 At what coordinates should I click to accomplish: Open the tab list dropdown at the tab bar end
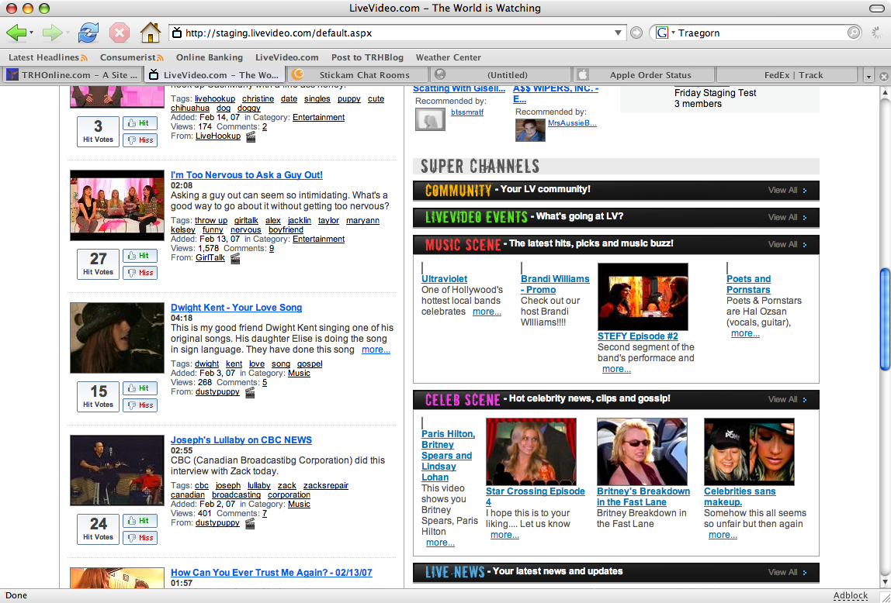868,75
